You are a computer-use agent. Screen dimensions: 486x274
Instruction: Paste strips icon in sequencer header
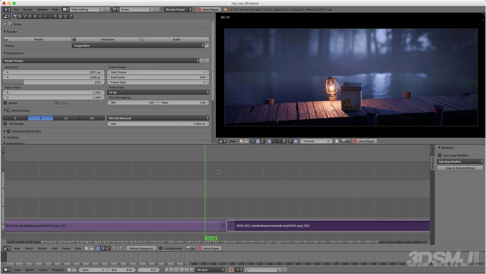point(119,248)
